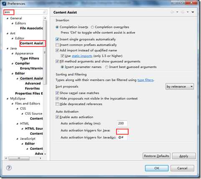
Task: Click the forward navigation arrow icon
Action: 183,12
